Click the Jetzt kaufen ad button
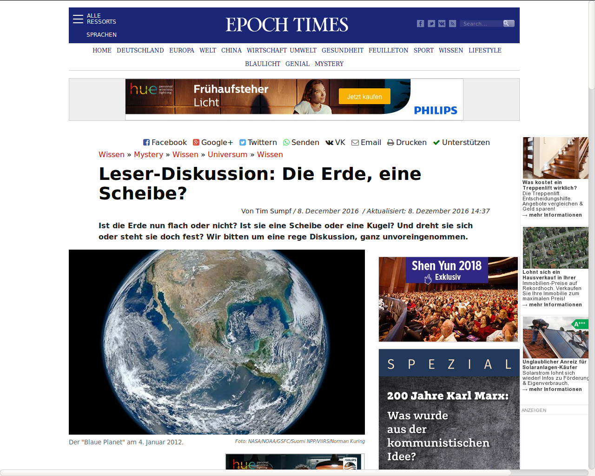Viewport: 595px width, 476px height. coord(364,97)
